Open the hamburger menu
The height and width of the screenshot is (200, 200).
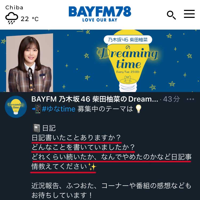[189, 14]
